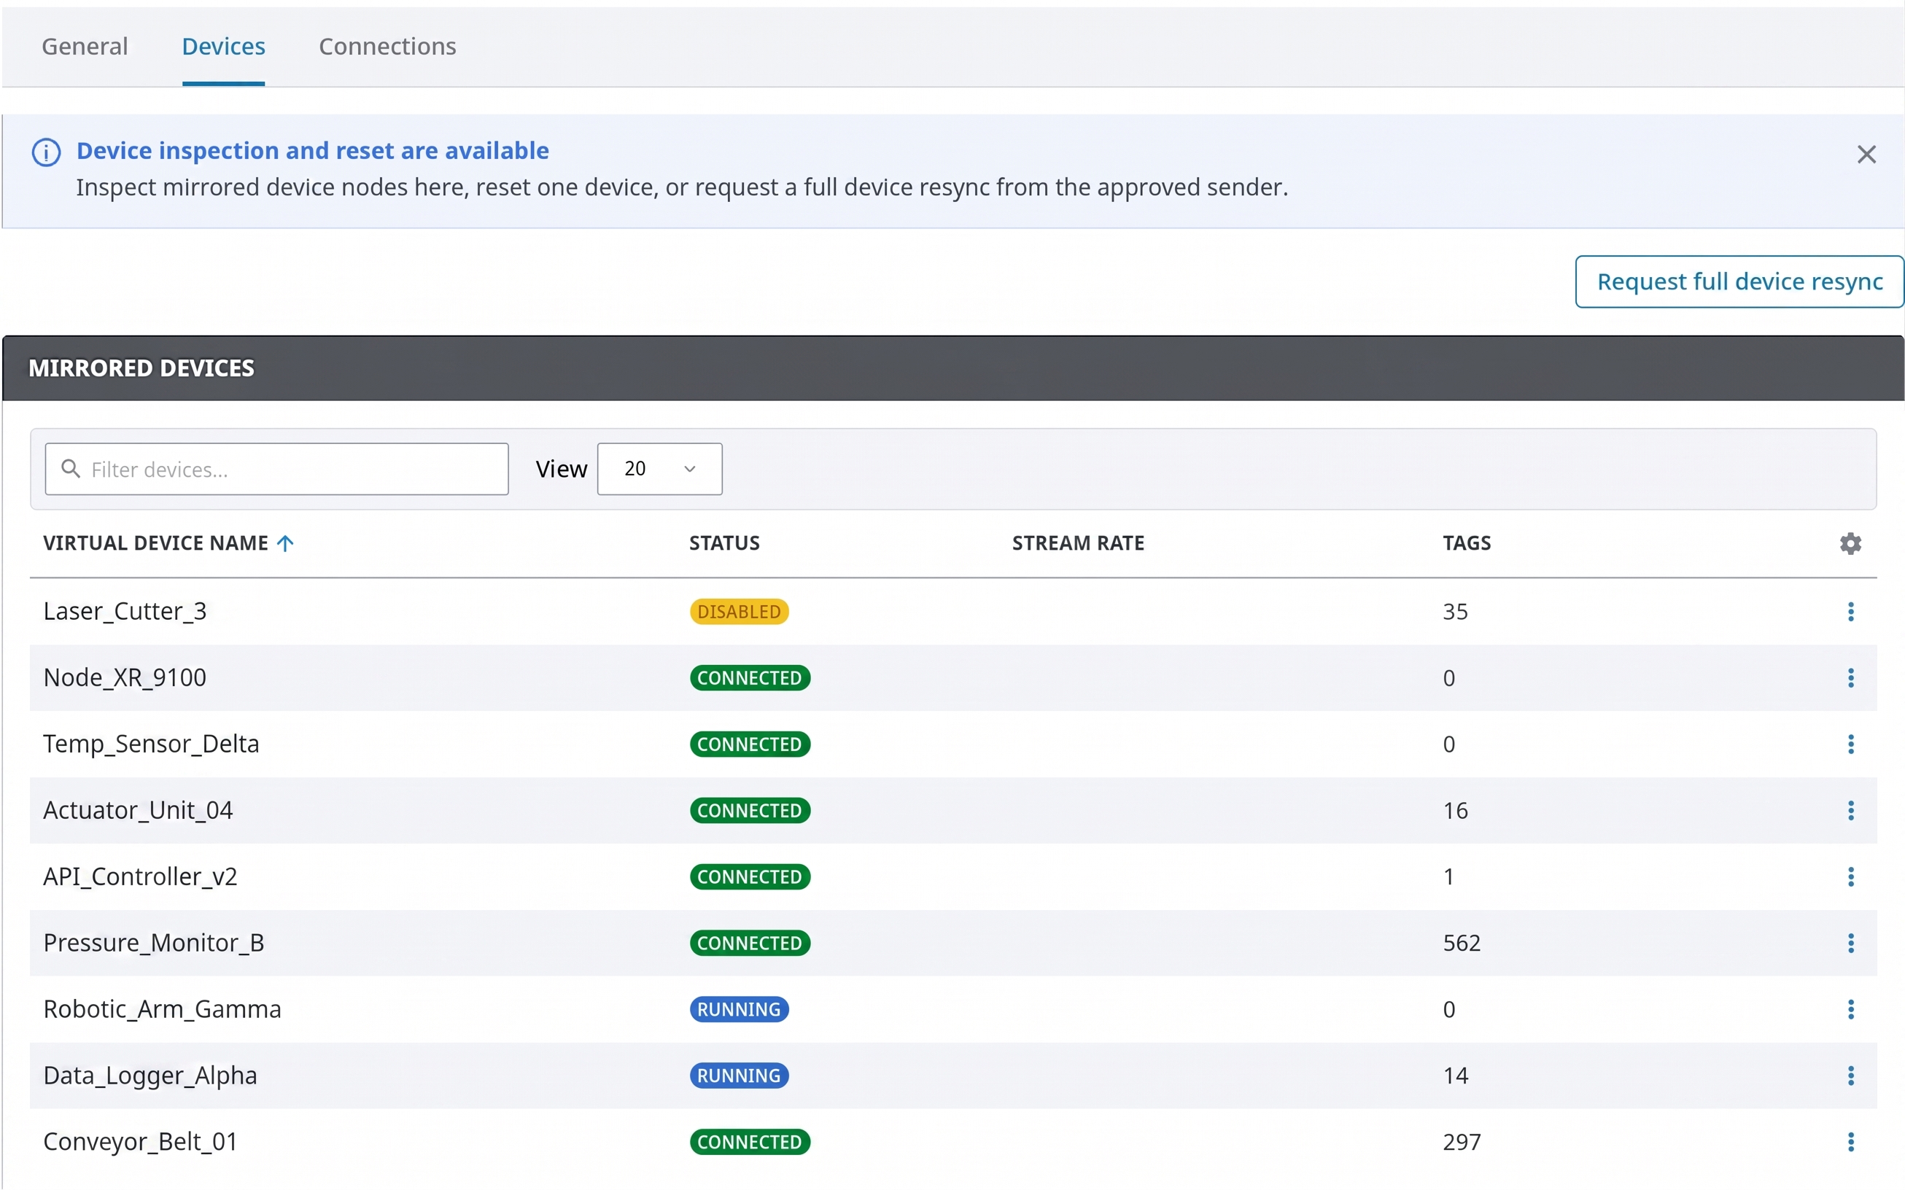Open actions menu for Laser_Cutter_3 row
The image size is (1905, 1190).
1850,612
